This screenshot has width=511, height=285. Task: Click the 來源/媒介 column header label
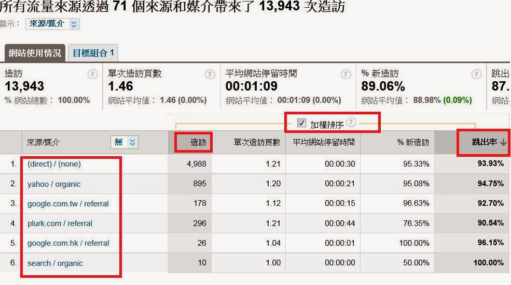43,142
